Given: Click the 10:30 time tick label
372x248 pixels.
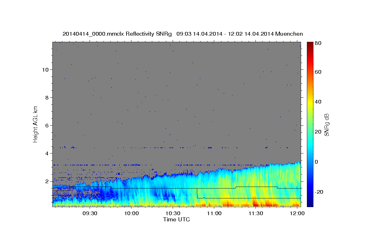Looking at the screenshot, I should click(x=173, y=213).
